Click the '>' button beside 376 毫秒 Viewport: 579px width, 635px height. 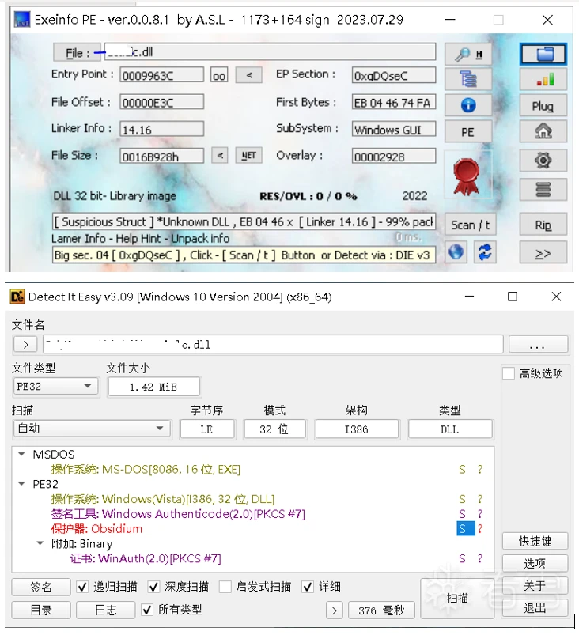click(x=335, y=610)
